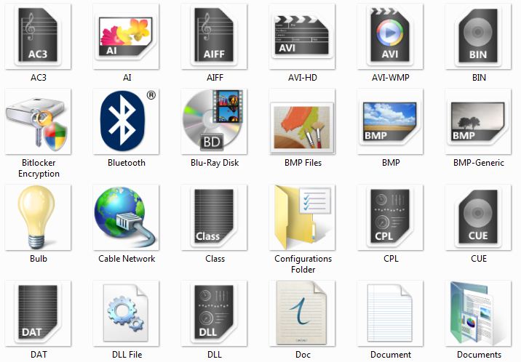Open the Documents folder icon
This screenshot has width=521, height=362.
coord(478,313)
